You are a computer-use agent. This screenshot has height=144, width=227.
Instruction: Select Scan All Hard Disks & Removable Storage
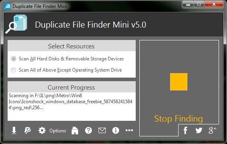click(x=68, y=59)
